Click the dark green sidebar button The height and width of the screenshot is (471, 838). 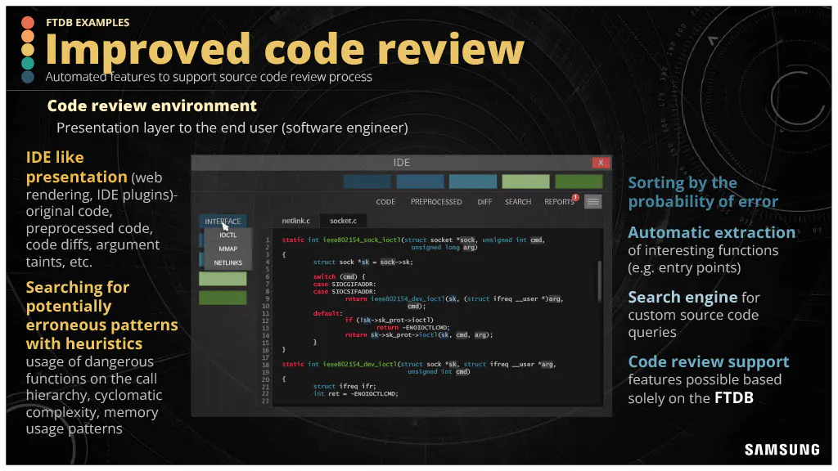point(223,298)
